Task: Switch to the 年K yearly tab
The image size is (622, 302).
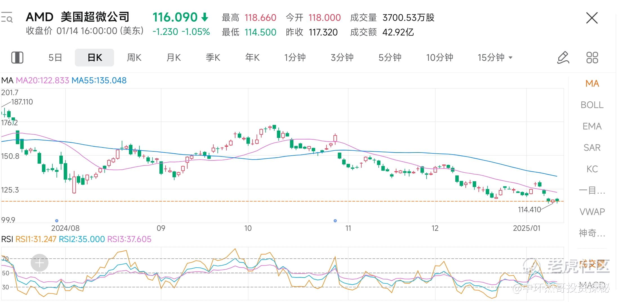Action: point(252,57)
